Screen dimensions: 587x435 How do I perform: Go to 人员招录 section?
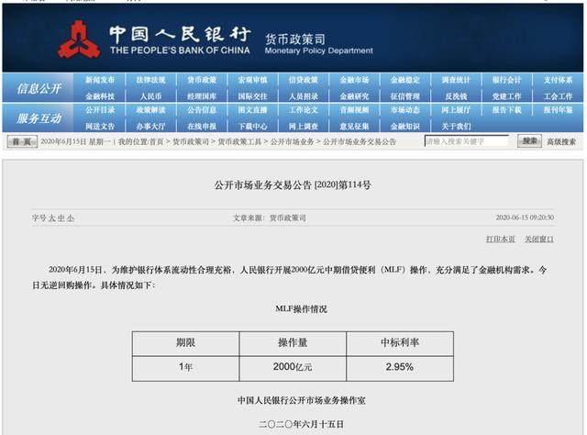point(304,96)
